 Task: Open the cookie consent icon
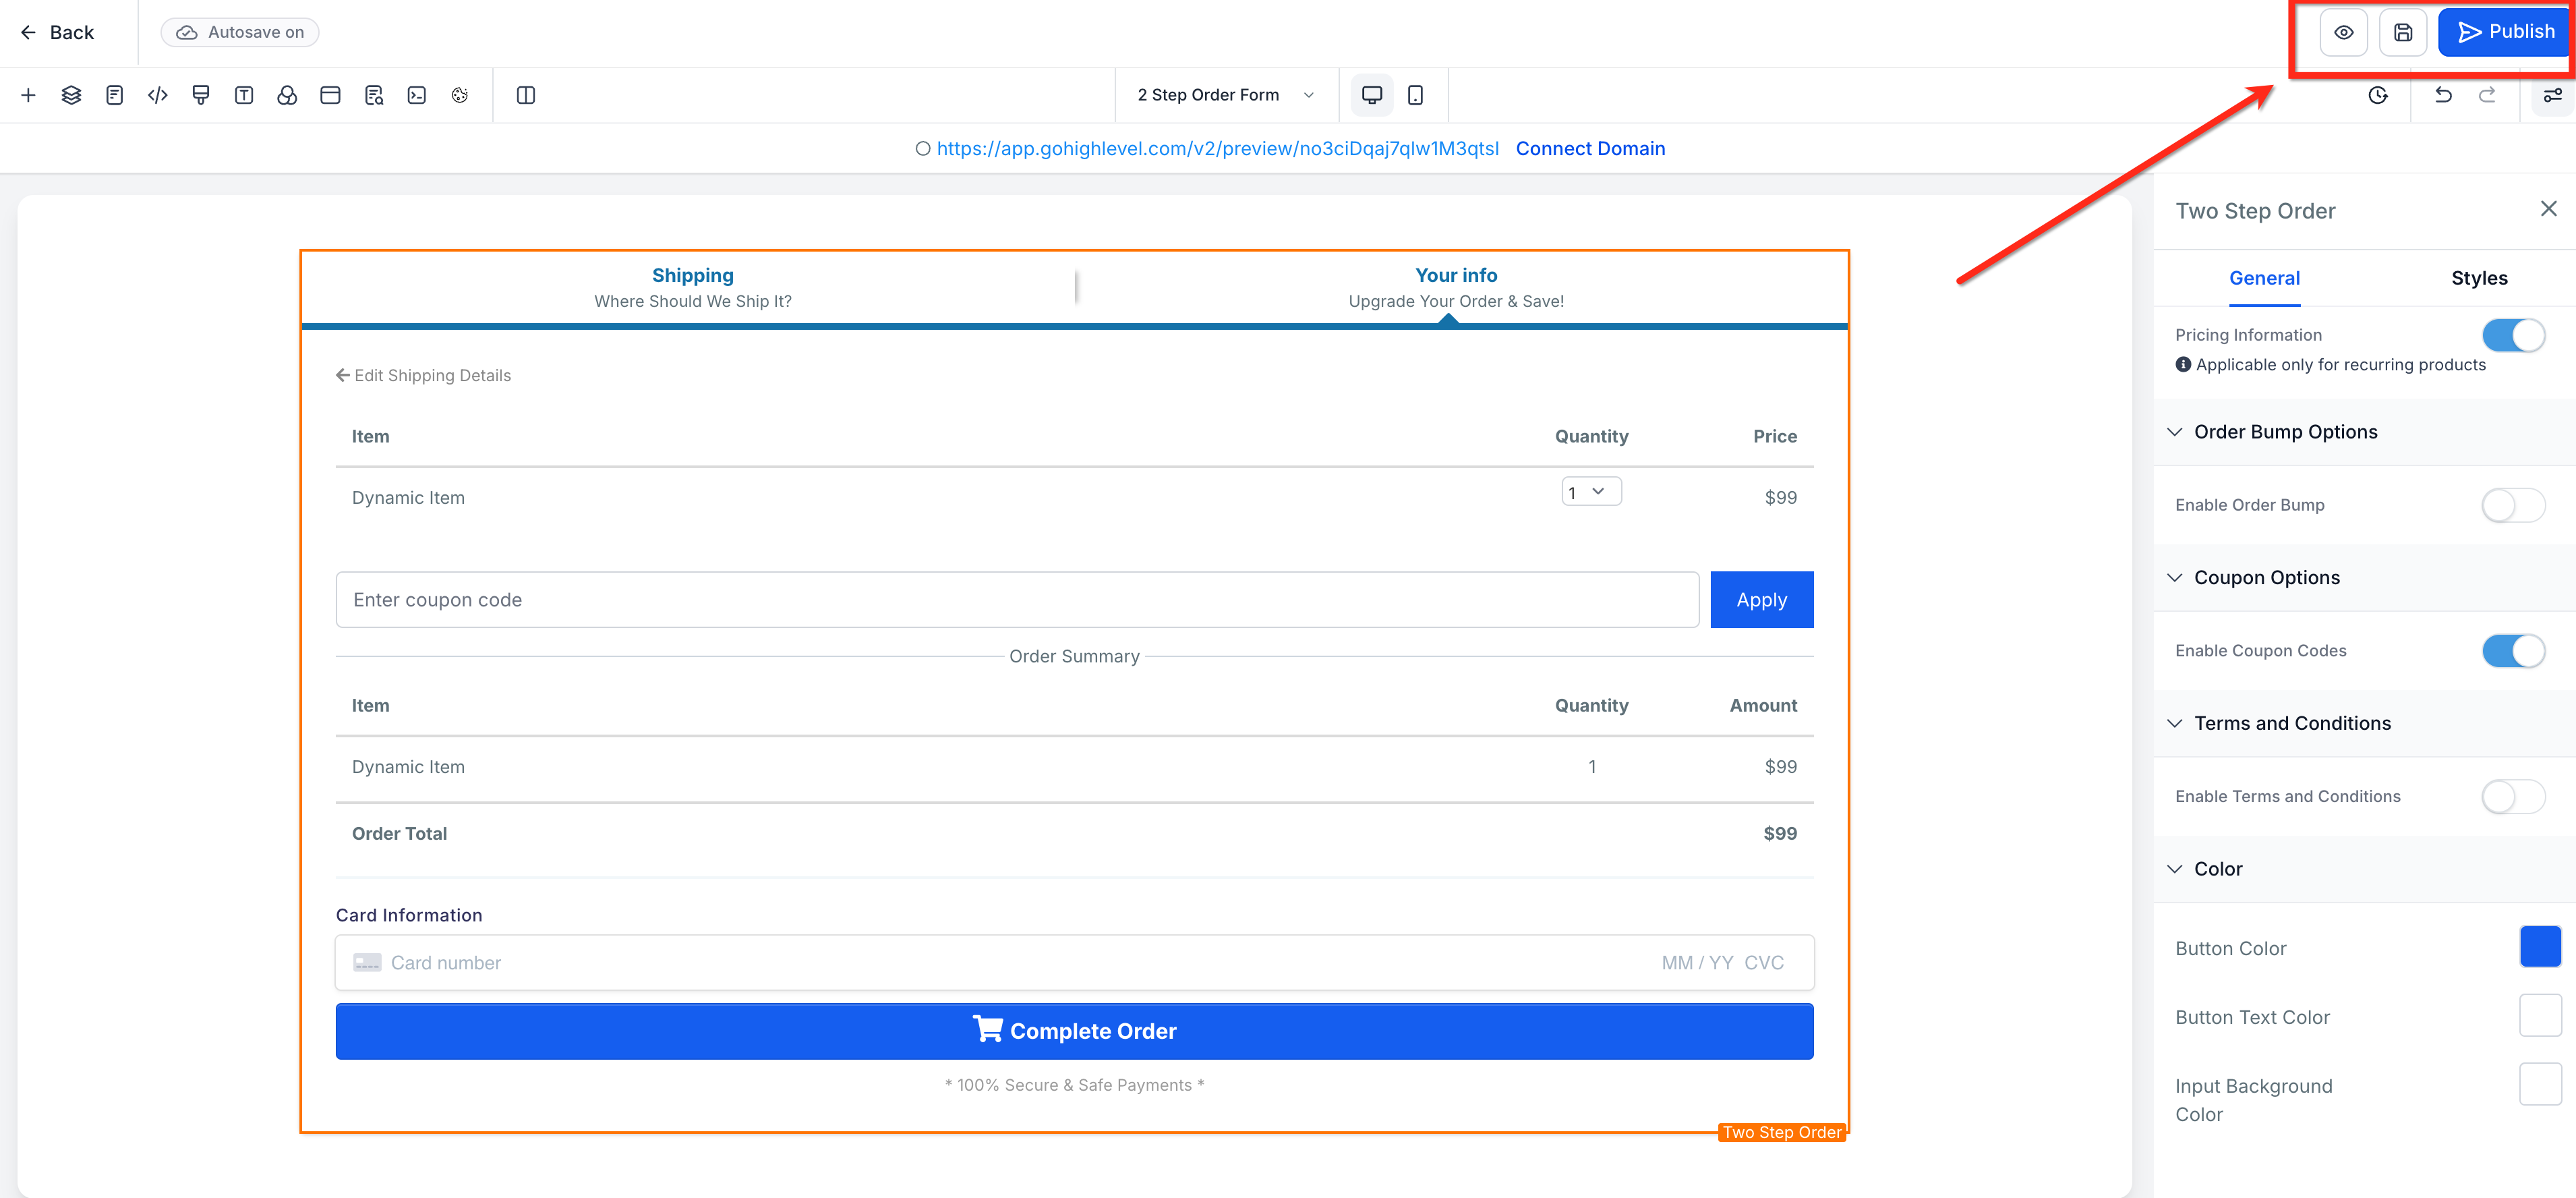point(460,95)
